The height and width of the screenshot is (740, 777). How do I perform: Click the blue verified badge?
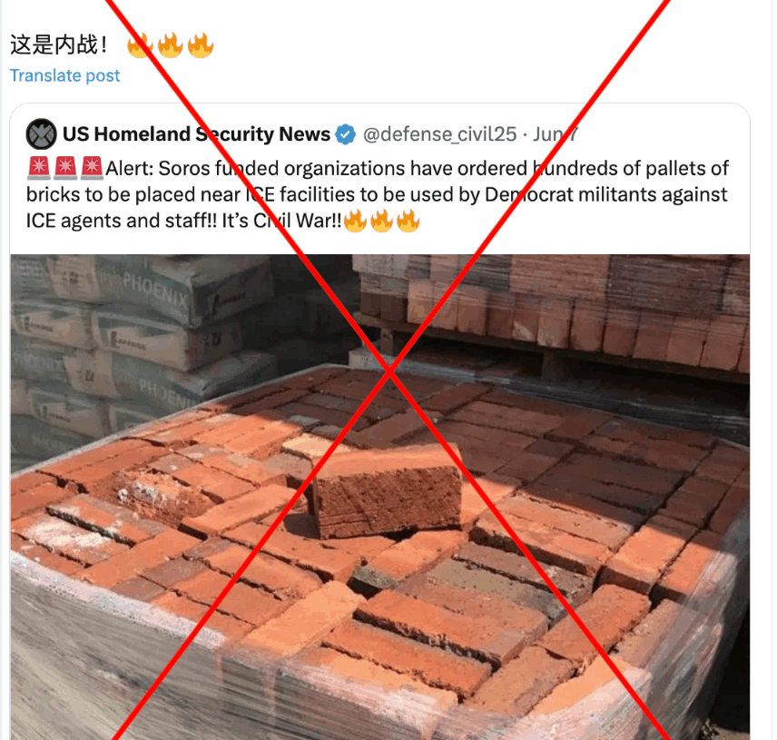click(346, 134)
